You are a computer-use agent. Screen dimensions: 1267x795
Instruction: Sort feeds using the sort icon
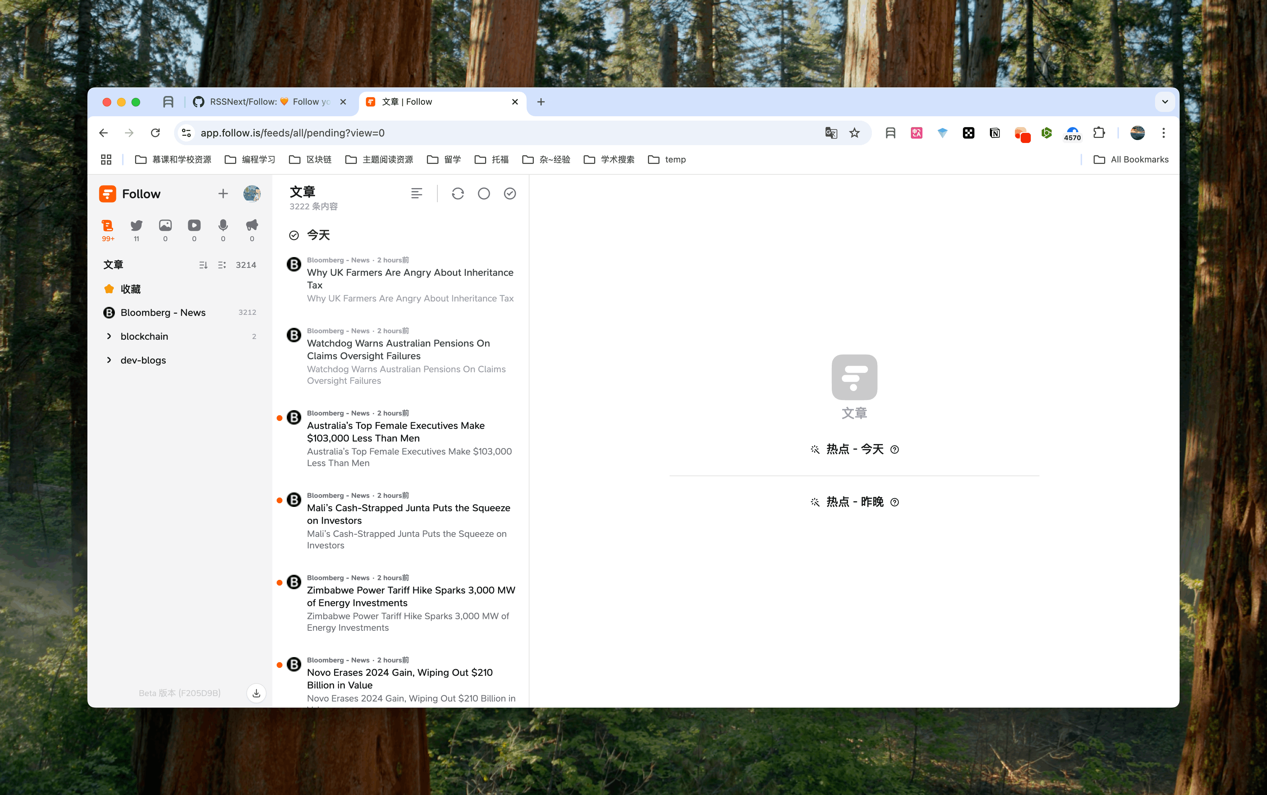pos(203,265)
